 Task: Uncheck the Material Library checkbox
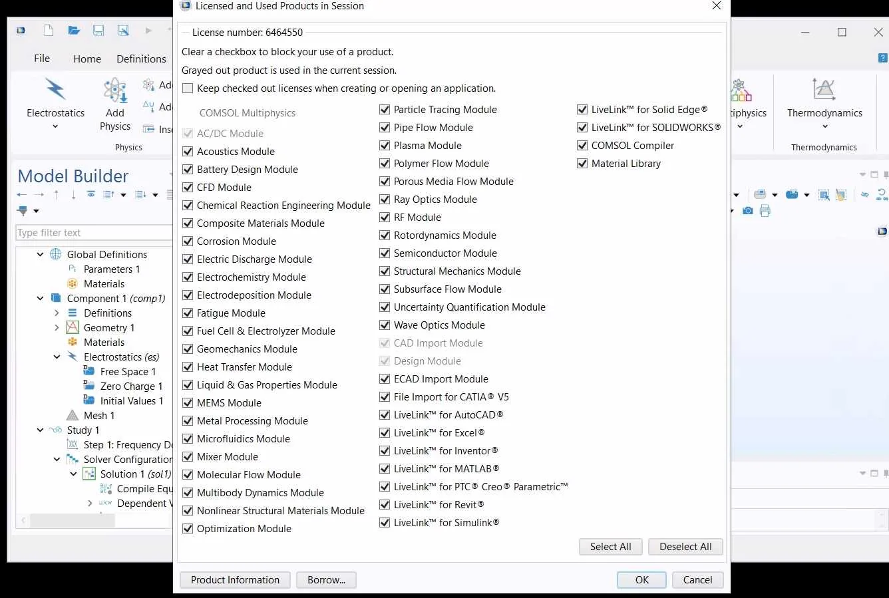(x=582, y=164)
